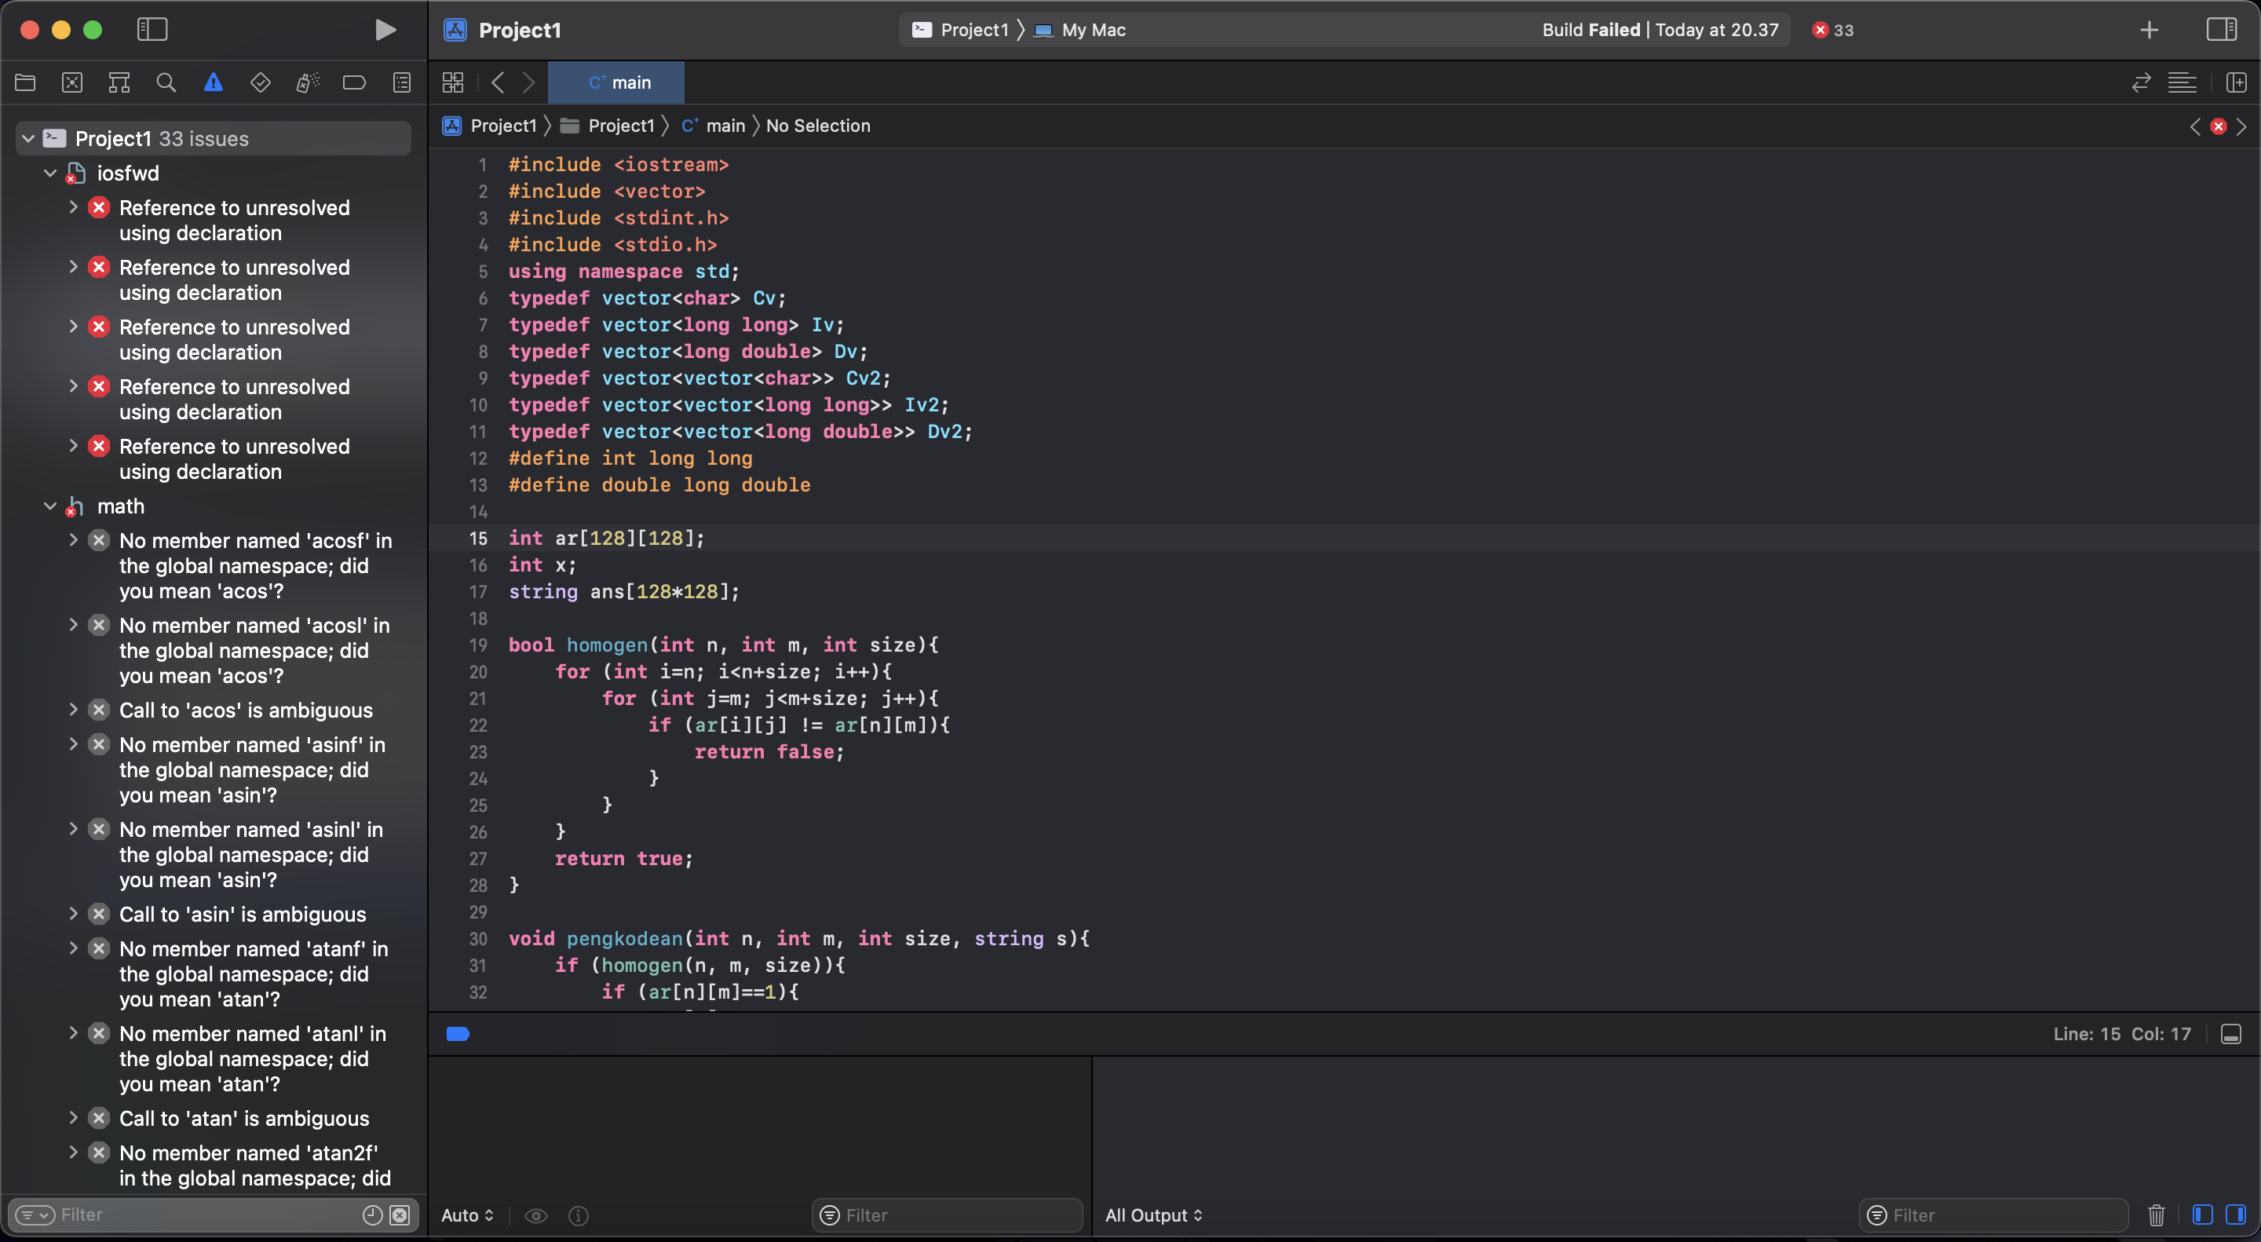Image resolution: width=2261 pixels, height=1242 pixels.
Task: Open the Report navigator icon
Action: tap(402, 82)
